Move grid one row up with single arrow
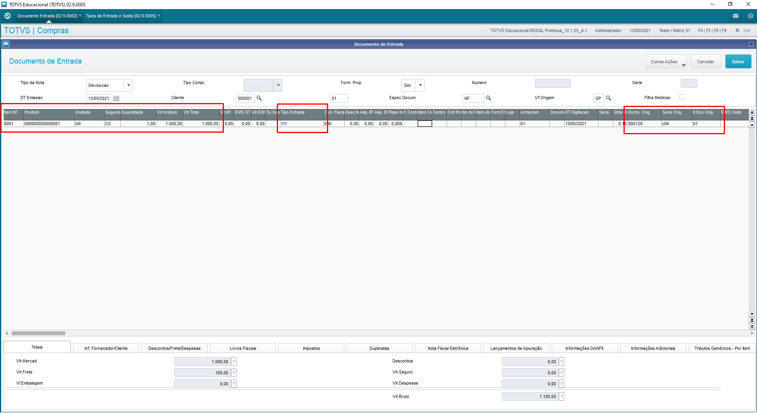Viewport: 757px width, 413px height. coord(752,125)
